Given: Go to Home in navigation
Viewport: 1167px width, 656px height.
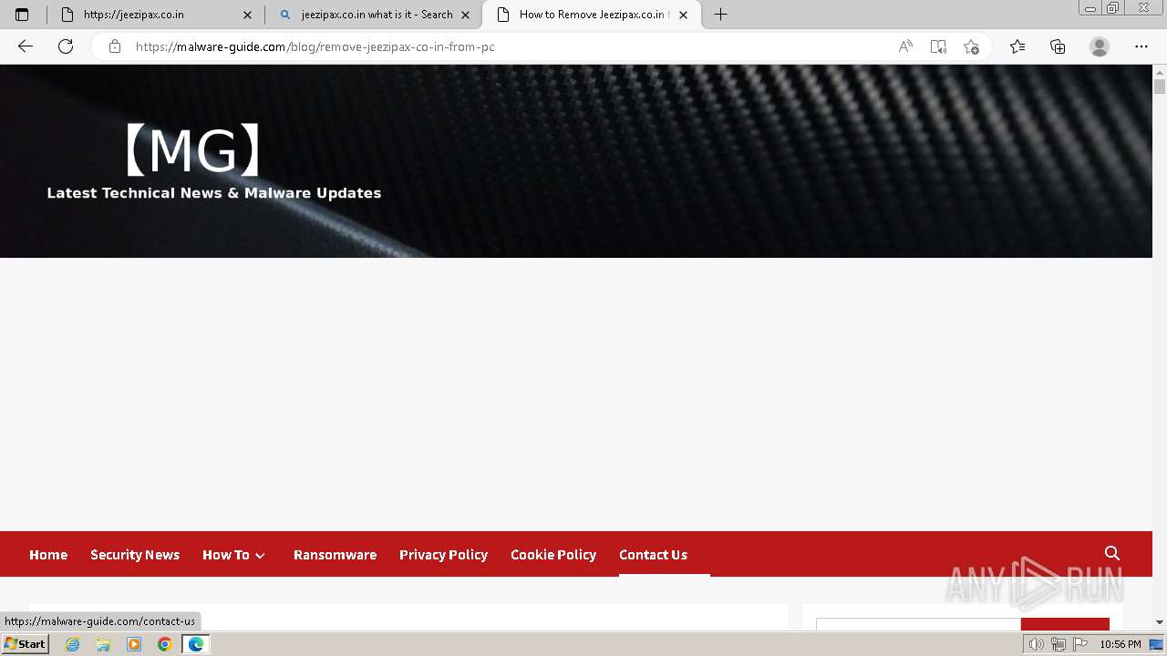Looking at the screenshot, I should tap(48, 554).
